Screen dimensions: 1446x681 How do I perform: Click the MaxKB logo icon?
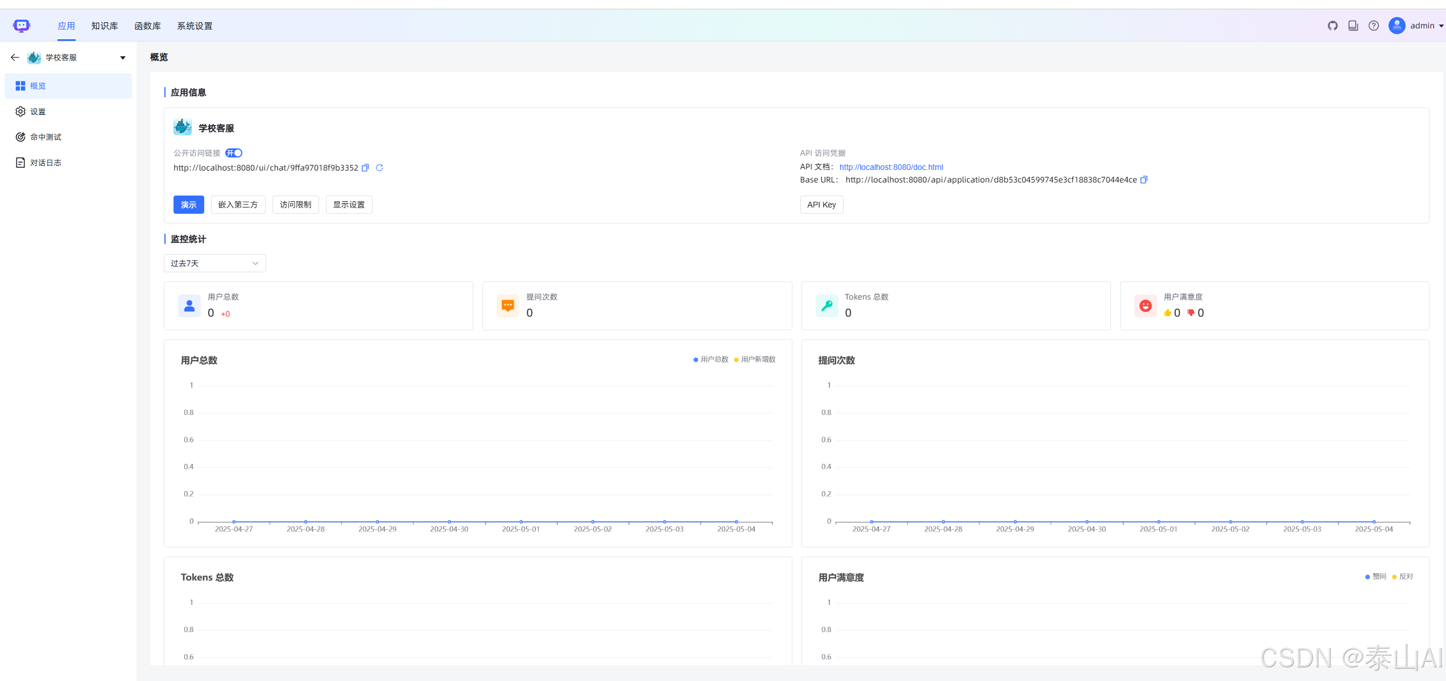click(22, 26)
